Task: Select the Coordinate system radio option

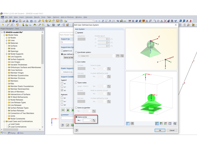Action: point(76,52)
